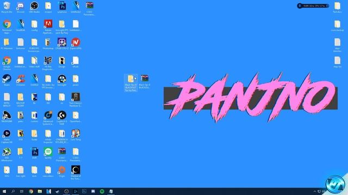Screen dimensions: 348x195
Task: Launch CCleaner from the desktop
Action: click(21, 79)
